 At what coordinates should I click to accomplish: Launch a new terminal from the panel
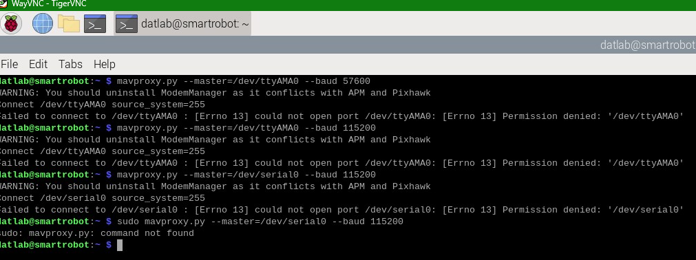(x=95, y=23)
